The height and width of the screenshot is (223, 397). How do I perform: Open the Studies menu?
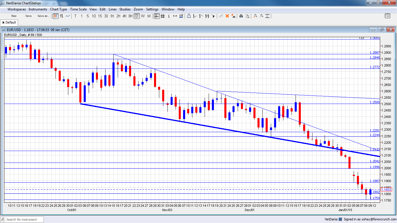click(125, 9)
